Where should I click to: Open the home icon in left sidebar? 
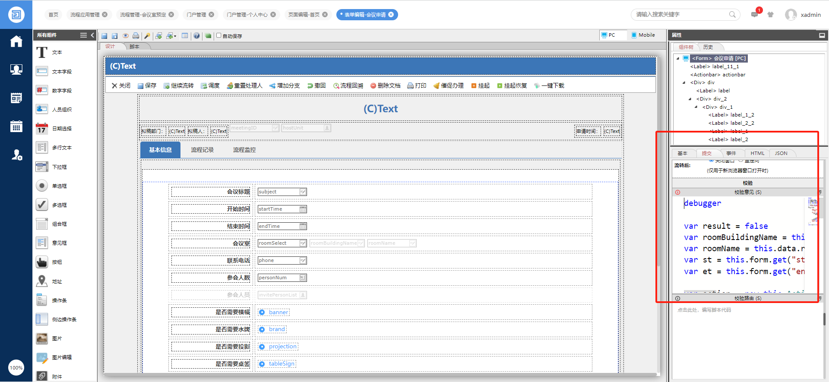[16, 41]
